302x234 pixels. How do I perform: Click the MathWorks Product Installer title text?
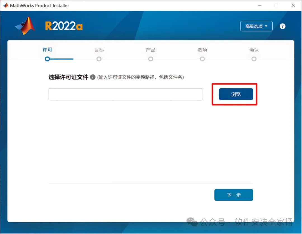tap(39, 6)
